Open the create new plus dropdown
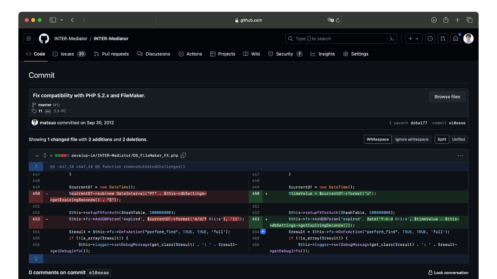 coord(414,38)
